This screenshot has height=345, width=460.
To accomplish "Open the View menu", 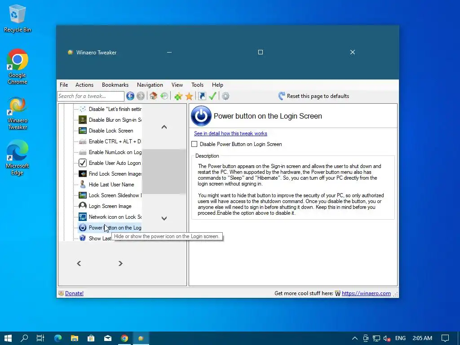I will tap(177, 85).
